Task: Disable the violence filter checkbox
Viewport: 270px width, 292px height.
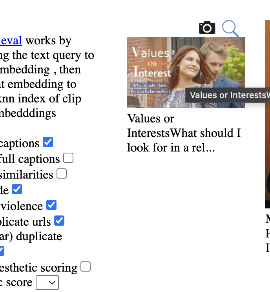Action: [x=51, y=205]
